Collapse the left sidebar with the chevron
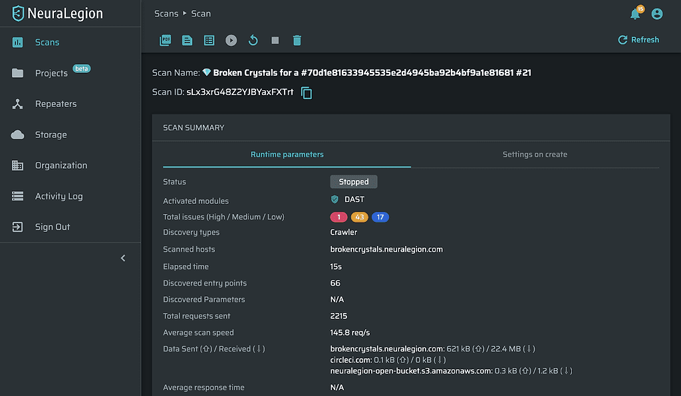Viewport: 681px width, 396px height. point(123,258)
